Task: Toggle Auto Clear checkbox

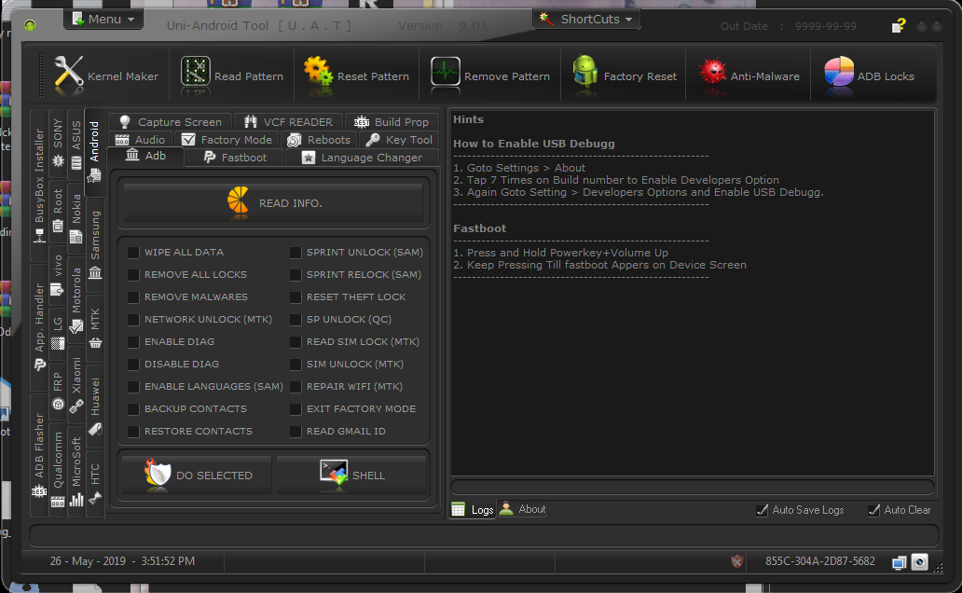Action: coord(873,510)
